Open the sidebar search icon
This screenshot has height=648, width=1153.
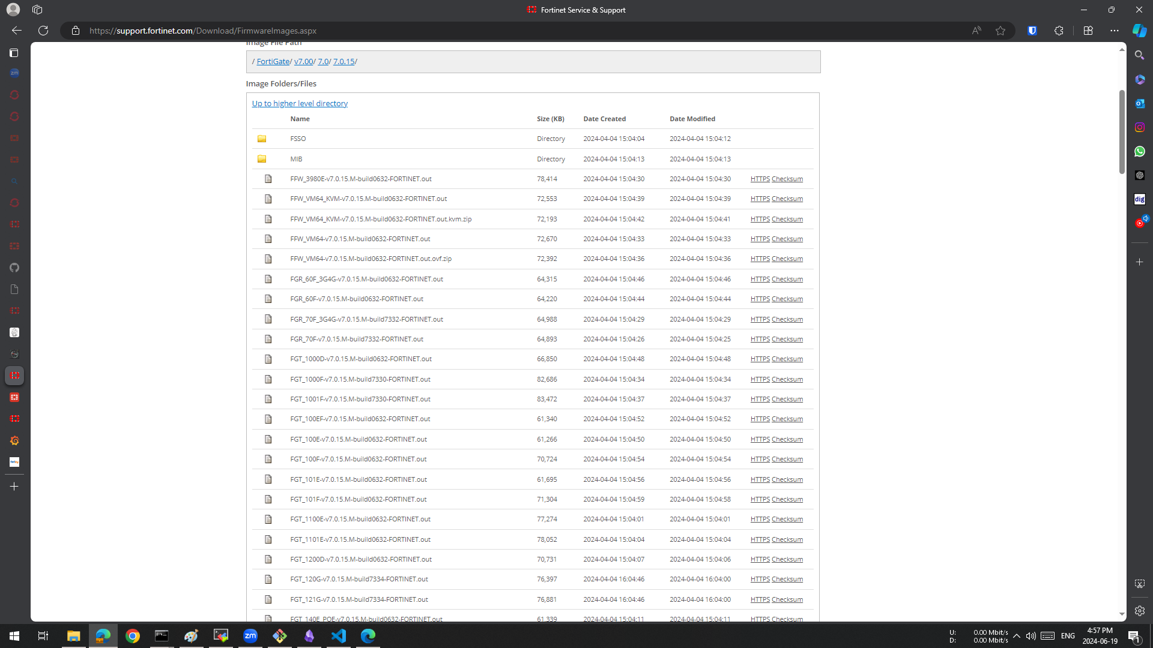[x=1139, y=55]
